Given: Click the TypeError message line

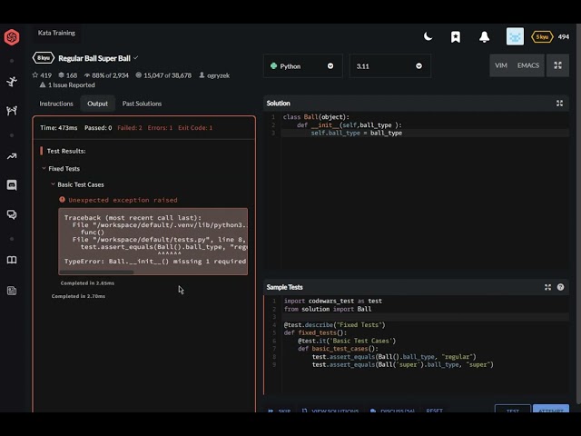Looking at the screenshot, I should [x=155, y=262].
